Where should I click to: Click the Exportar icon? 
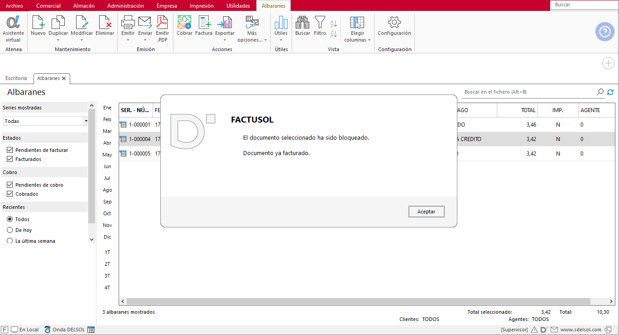[x=225, y=22]
